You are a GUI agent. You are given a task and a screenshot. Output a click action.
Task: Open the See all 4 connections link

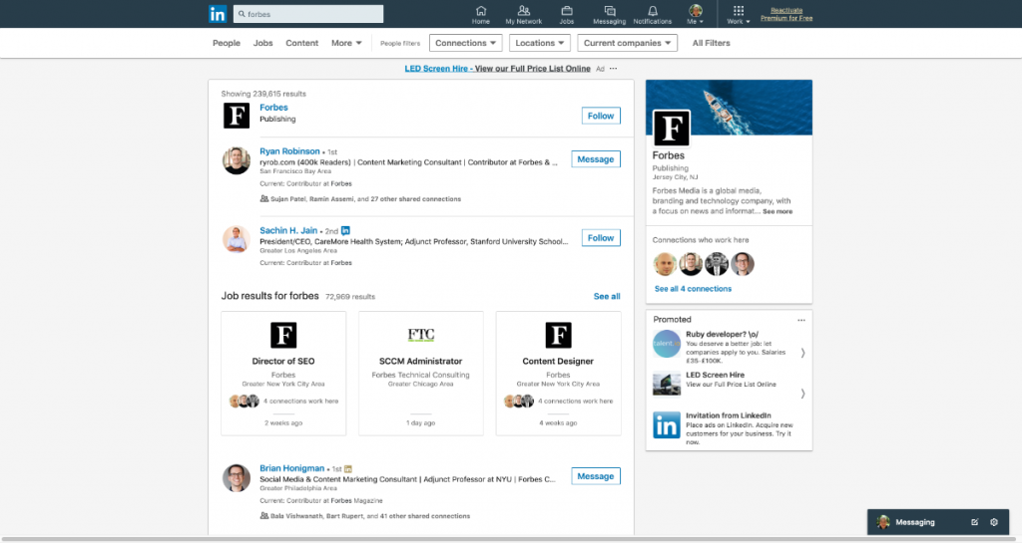(x=693, y=289)
